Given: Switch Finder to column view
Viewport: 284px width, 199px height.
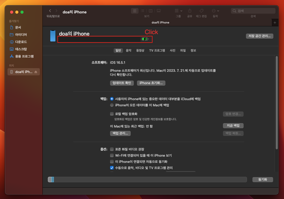Looking at the screenshot, I should [x=150, y=11].
